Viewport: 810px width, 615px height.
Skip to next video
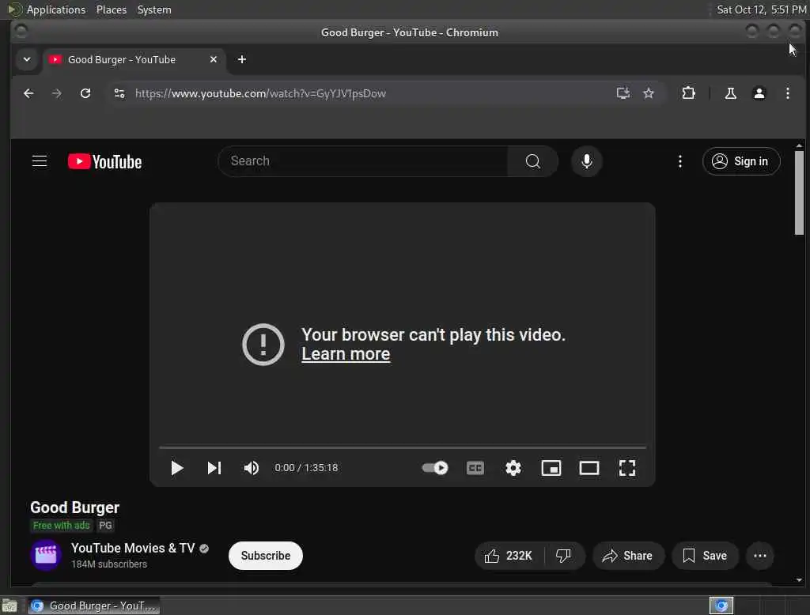click(x=214, y=468)
